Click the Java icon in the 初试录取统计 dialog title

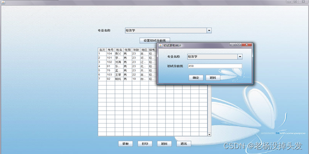160,45
